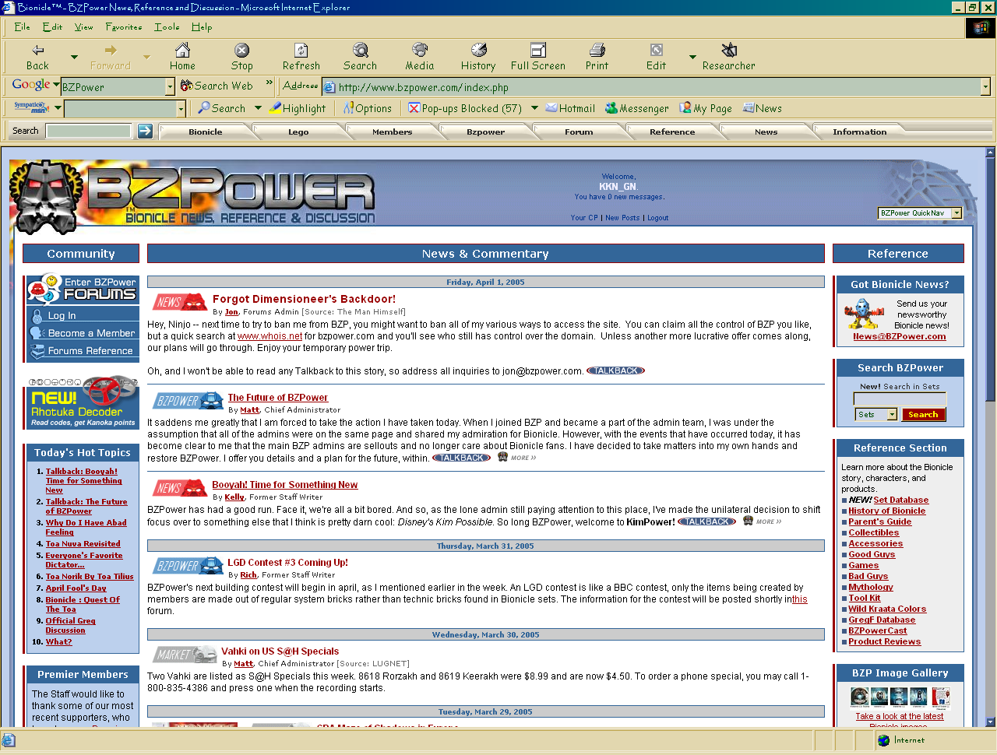Open The Future of BZPower article
This screenshot has width=997, height=755.
[x=277, y=398]
